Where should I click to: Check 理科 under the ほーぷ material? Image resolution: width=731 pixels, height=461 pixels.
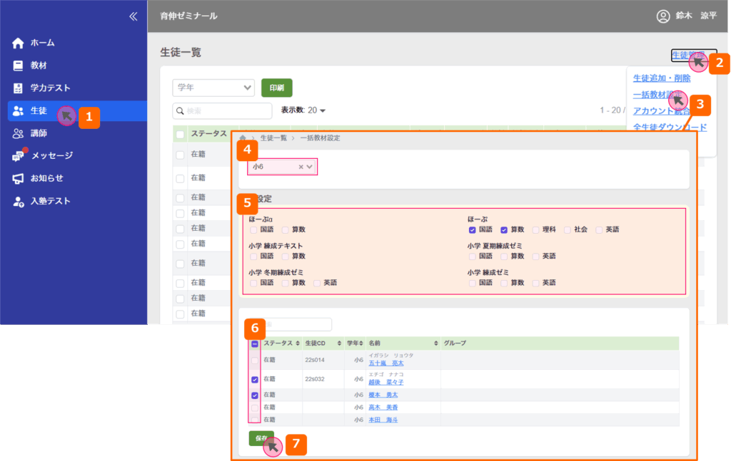[535, 230]
